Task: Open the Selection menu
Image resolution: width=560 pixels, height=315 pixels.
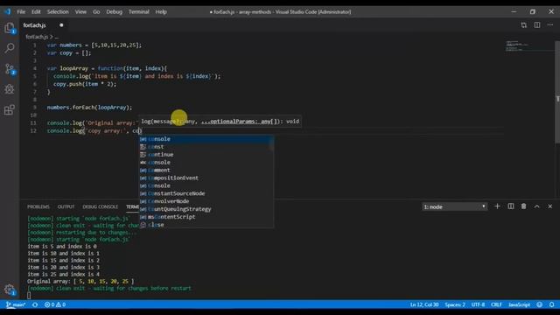Action: 58,11
